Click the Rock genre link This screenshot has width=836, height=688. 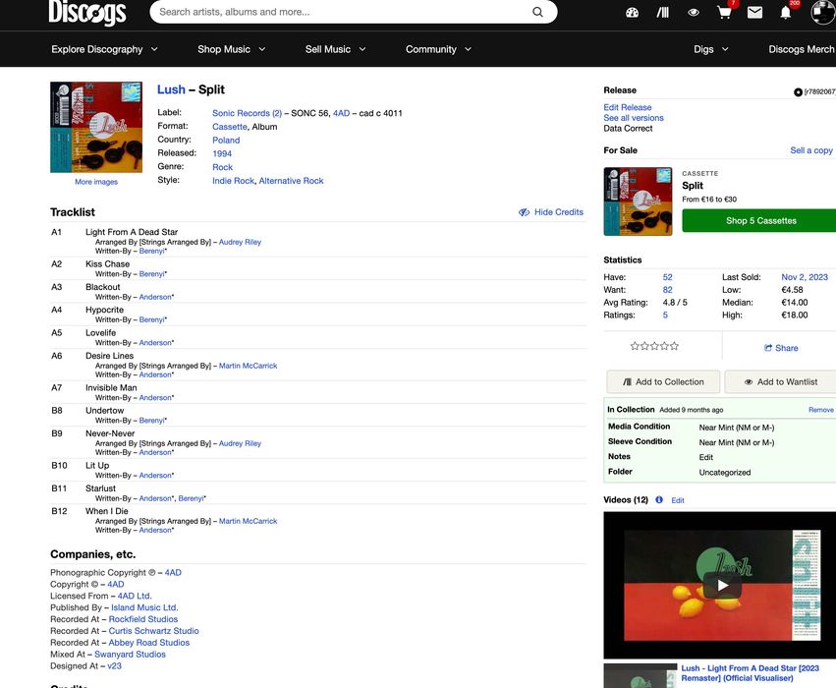[x=222, y=167]
